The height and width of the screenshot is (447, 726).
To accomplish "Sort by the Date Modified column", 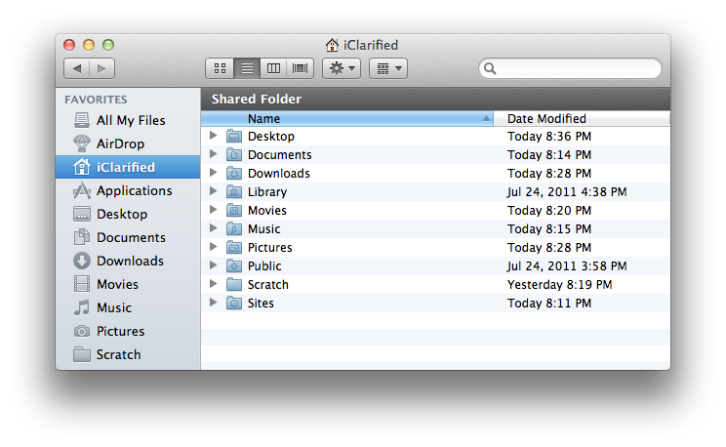I will [581, 119].
